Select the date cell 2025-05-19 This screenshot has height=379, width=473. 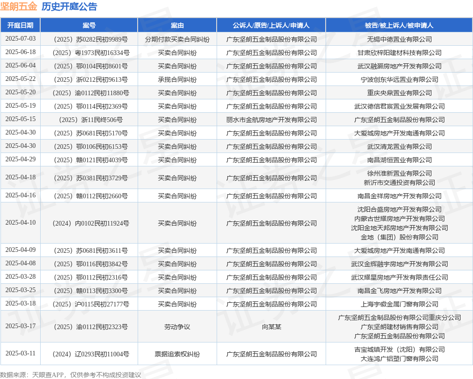[x=20, y=106]
